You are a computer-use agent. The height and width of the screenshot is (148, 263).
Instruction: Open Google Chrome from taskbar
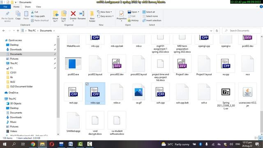33,144
